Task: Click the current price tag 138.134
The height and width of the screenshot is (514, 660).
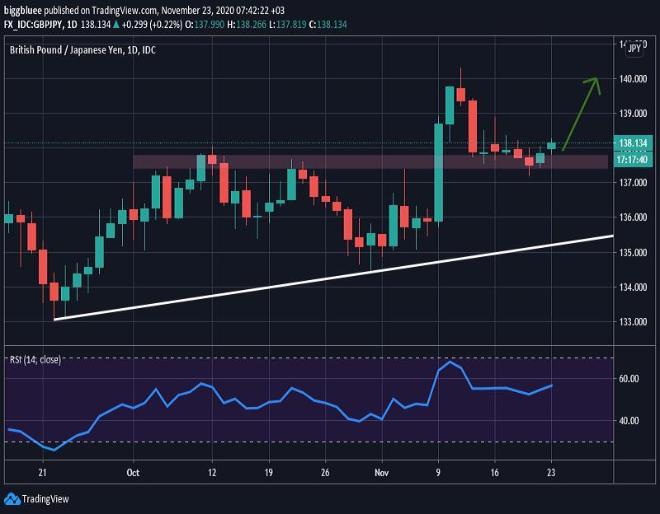Action: click(633, 143)
